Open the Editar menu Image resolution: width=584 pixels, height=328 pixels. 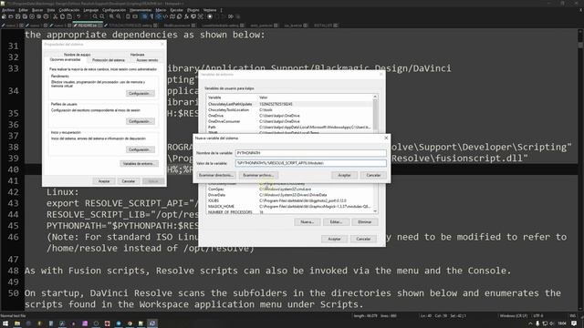coord(23,10)
